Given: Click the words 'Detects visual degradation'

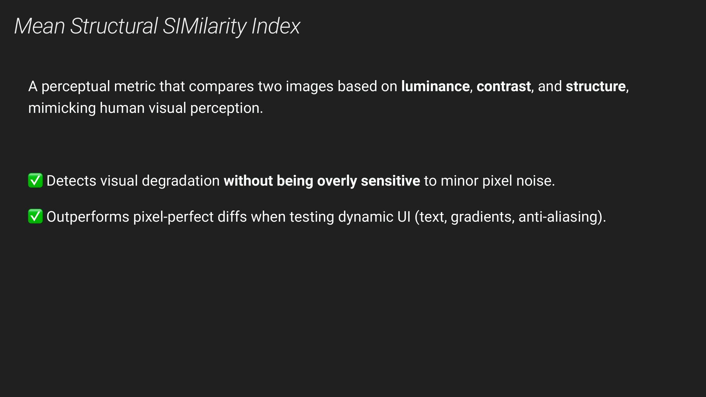Looking at the screenshot, I should pos(133,181).
